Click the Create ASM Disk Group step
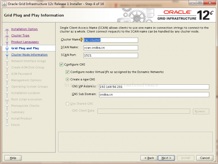Screen dimensions: 218x164 tap(28, 67)
